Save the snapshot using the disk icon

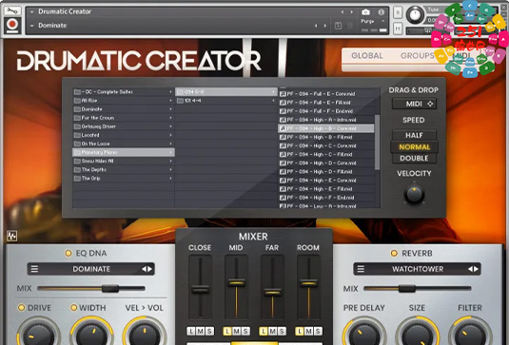(x=338, y=26)
